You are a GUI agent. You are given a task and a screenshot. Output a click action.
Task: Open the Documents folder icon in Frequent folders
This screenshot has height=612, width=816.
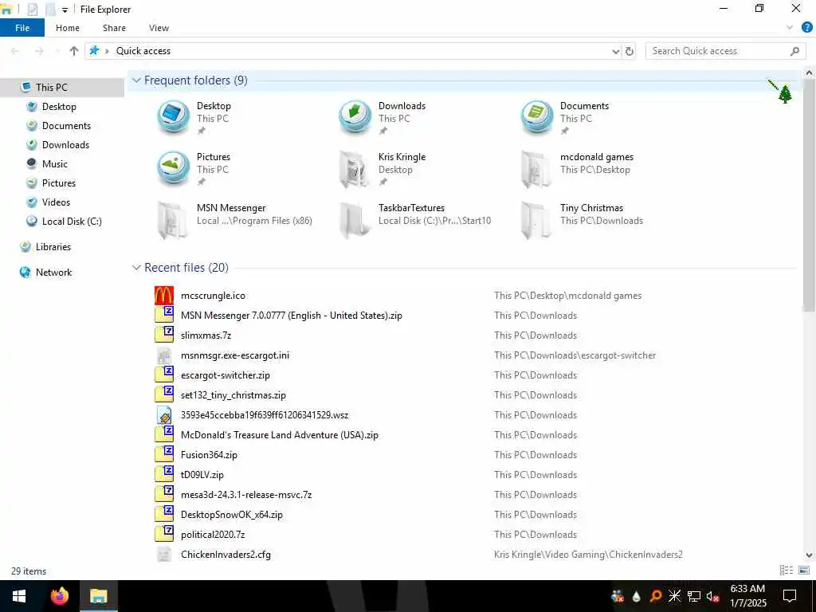coord(536,117)
